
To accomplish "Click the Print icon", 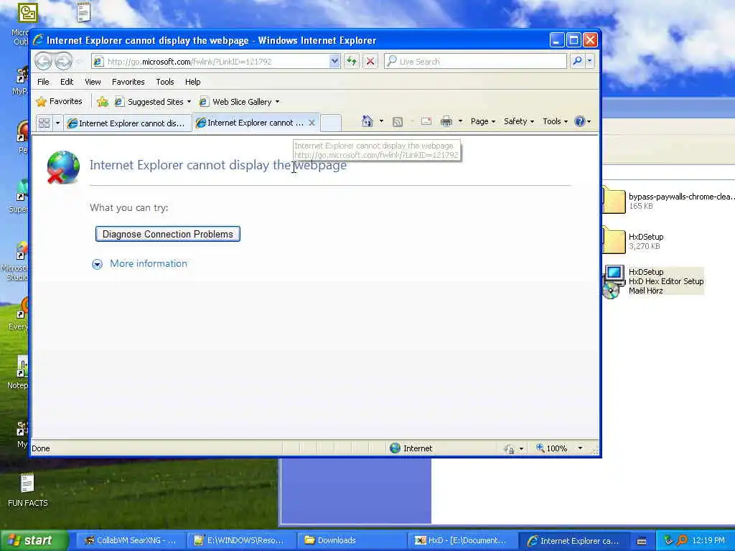I will [446, 121].
